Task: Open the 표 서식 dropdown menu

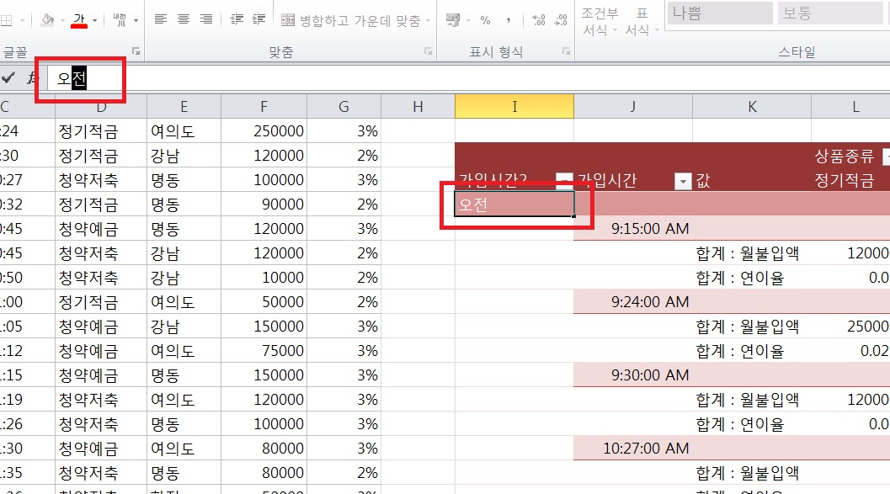Action: [642, 22]
